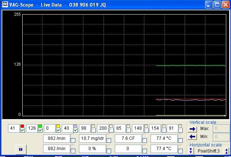
Task: Click the red trace line on the graph
Action: coord(191,99)
